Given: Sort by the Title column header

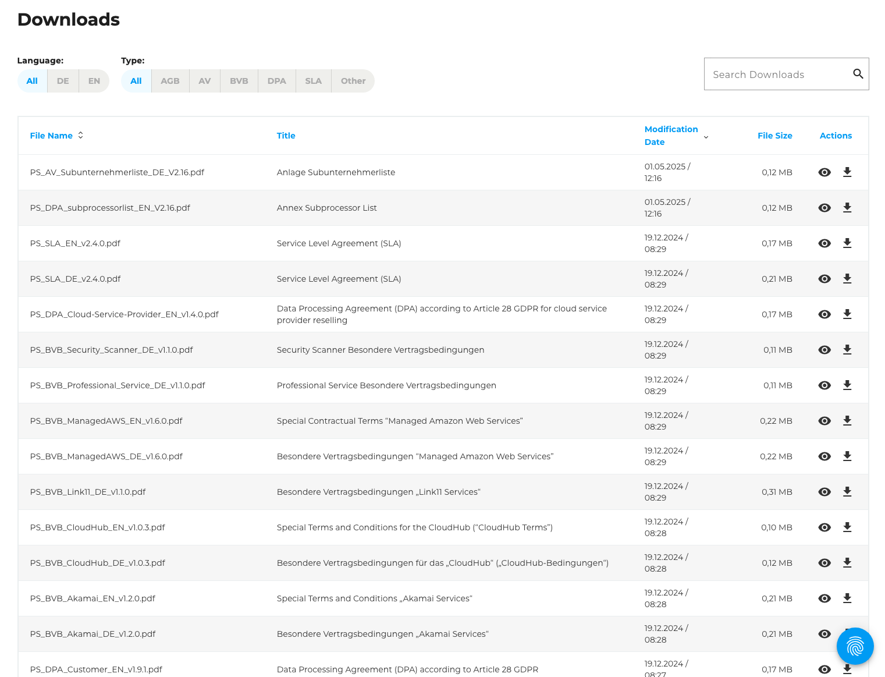Looking at the screenshot, I should pos(286,135).
